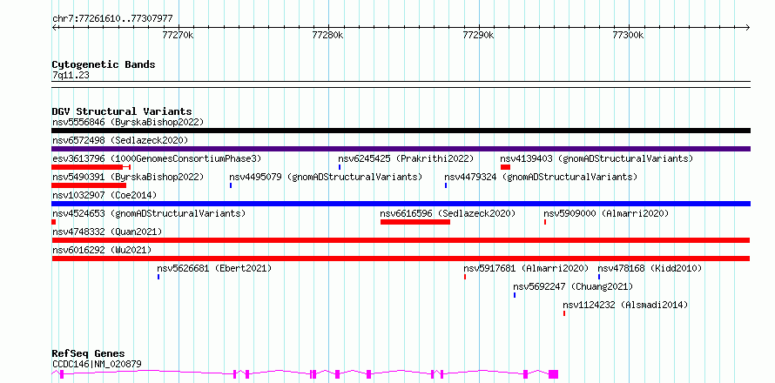Open the nsv5909000 Almarri2020 label
Screen dimensions: 775x383
pos(606,213)
